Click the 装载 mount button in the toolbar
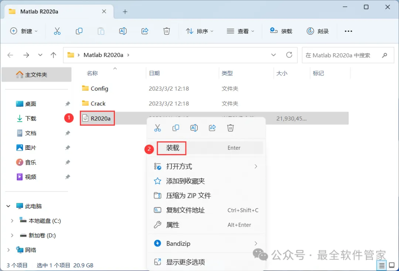The image size is (399, 271). coord(281,31)
